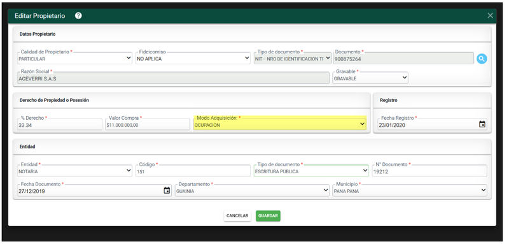509x244 pixels.
Task: Select the Razón Social field ACEVERRI S.A.S
Action: pos(173,78)
